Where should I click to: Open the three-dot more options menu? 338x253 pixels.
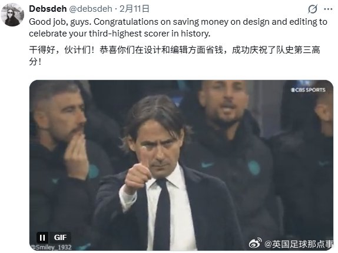pyautogui.click(x=328, y=9)
